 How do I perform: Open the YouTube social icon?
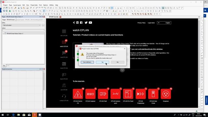pos(90,22)
